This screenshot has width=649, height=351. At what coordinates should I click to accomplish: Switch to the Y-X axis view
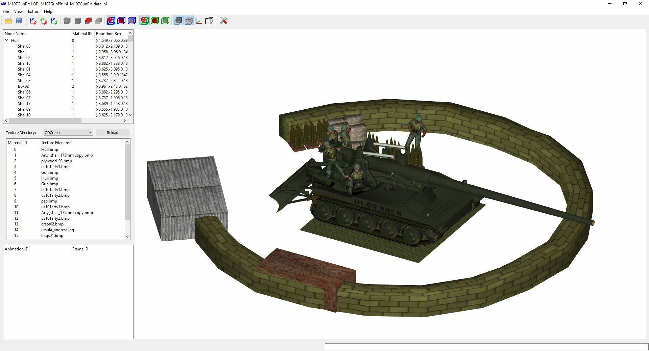(44, 21)
